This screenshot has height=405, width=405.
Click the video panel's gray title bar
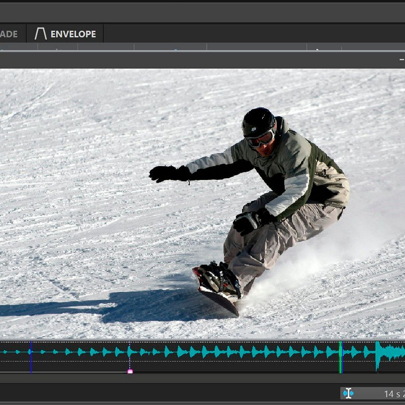(x=200, y=60)
